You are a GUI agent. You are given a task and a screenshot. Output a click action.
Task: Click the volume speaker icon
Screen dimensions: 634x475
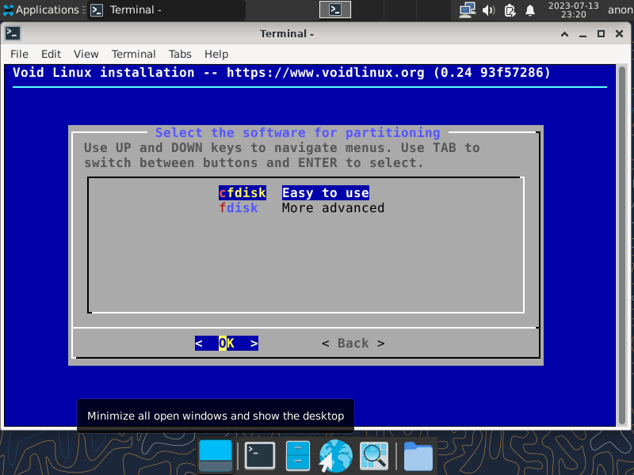(489, 9)
